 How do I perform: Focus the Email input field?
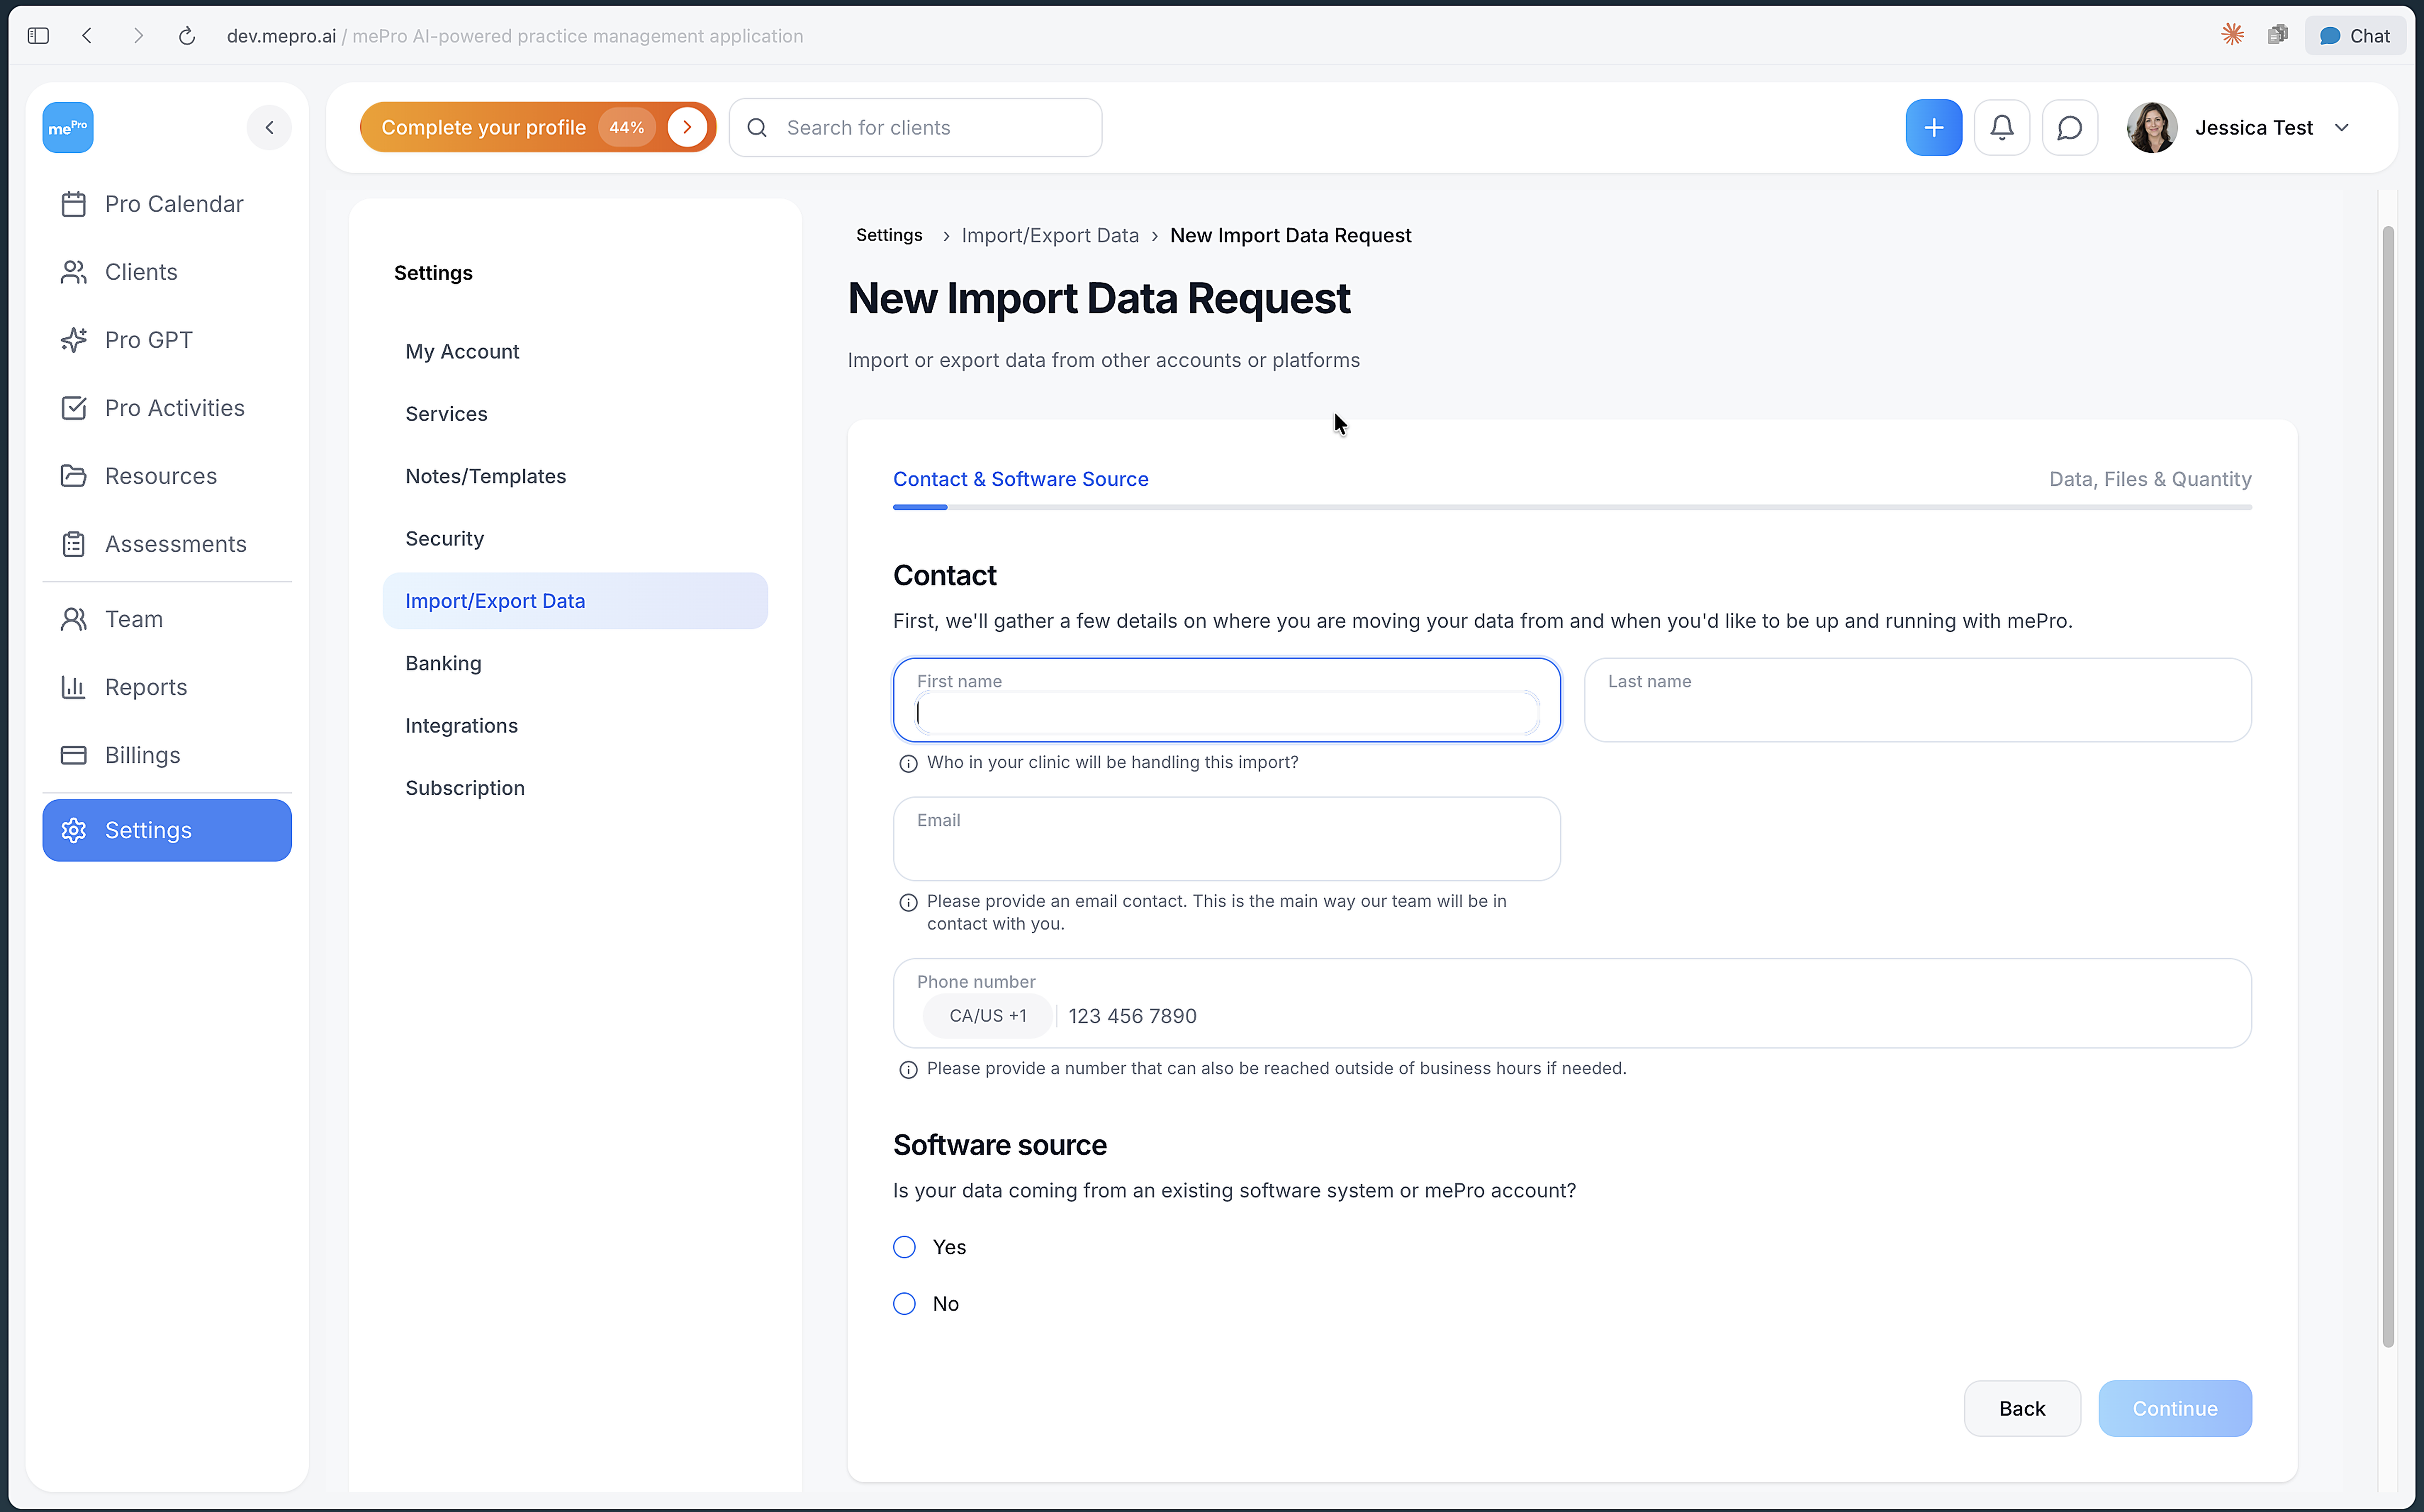[1227, 839]
